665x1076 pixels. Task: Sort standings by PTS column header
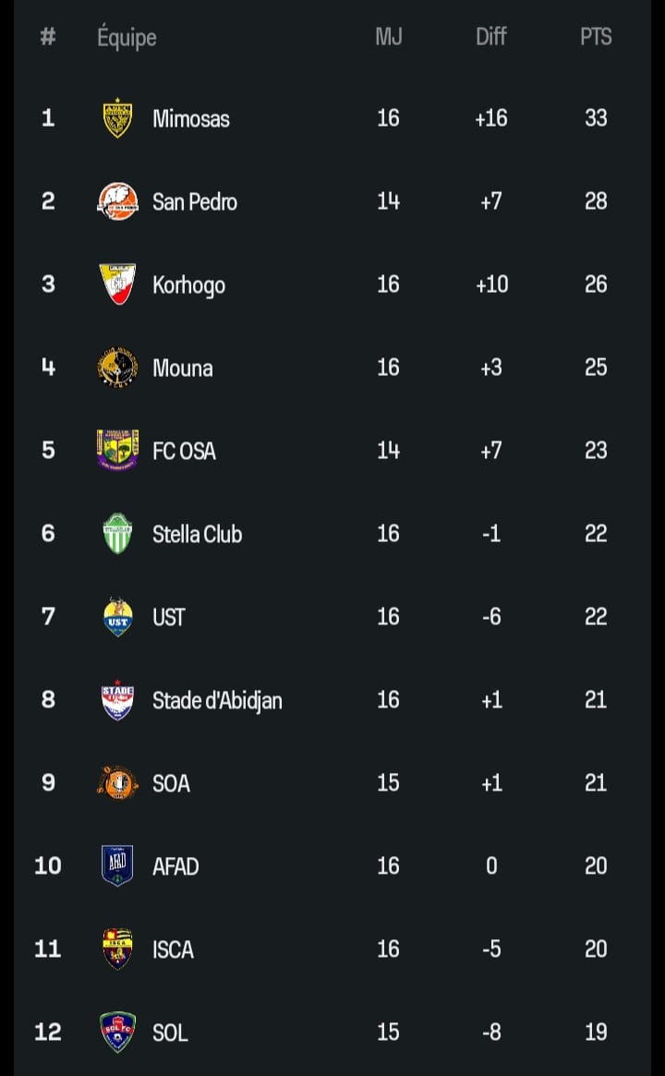[x=596, y=37]
